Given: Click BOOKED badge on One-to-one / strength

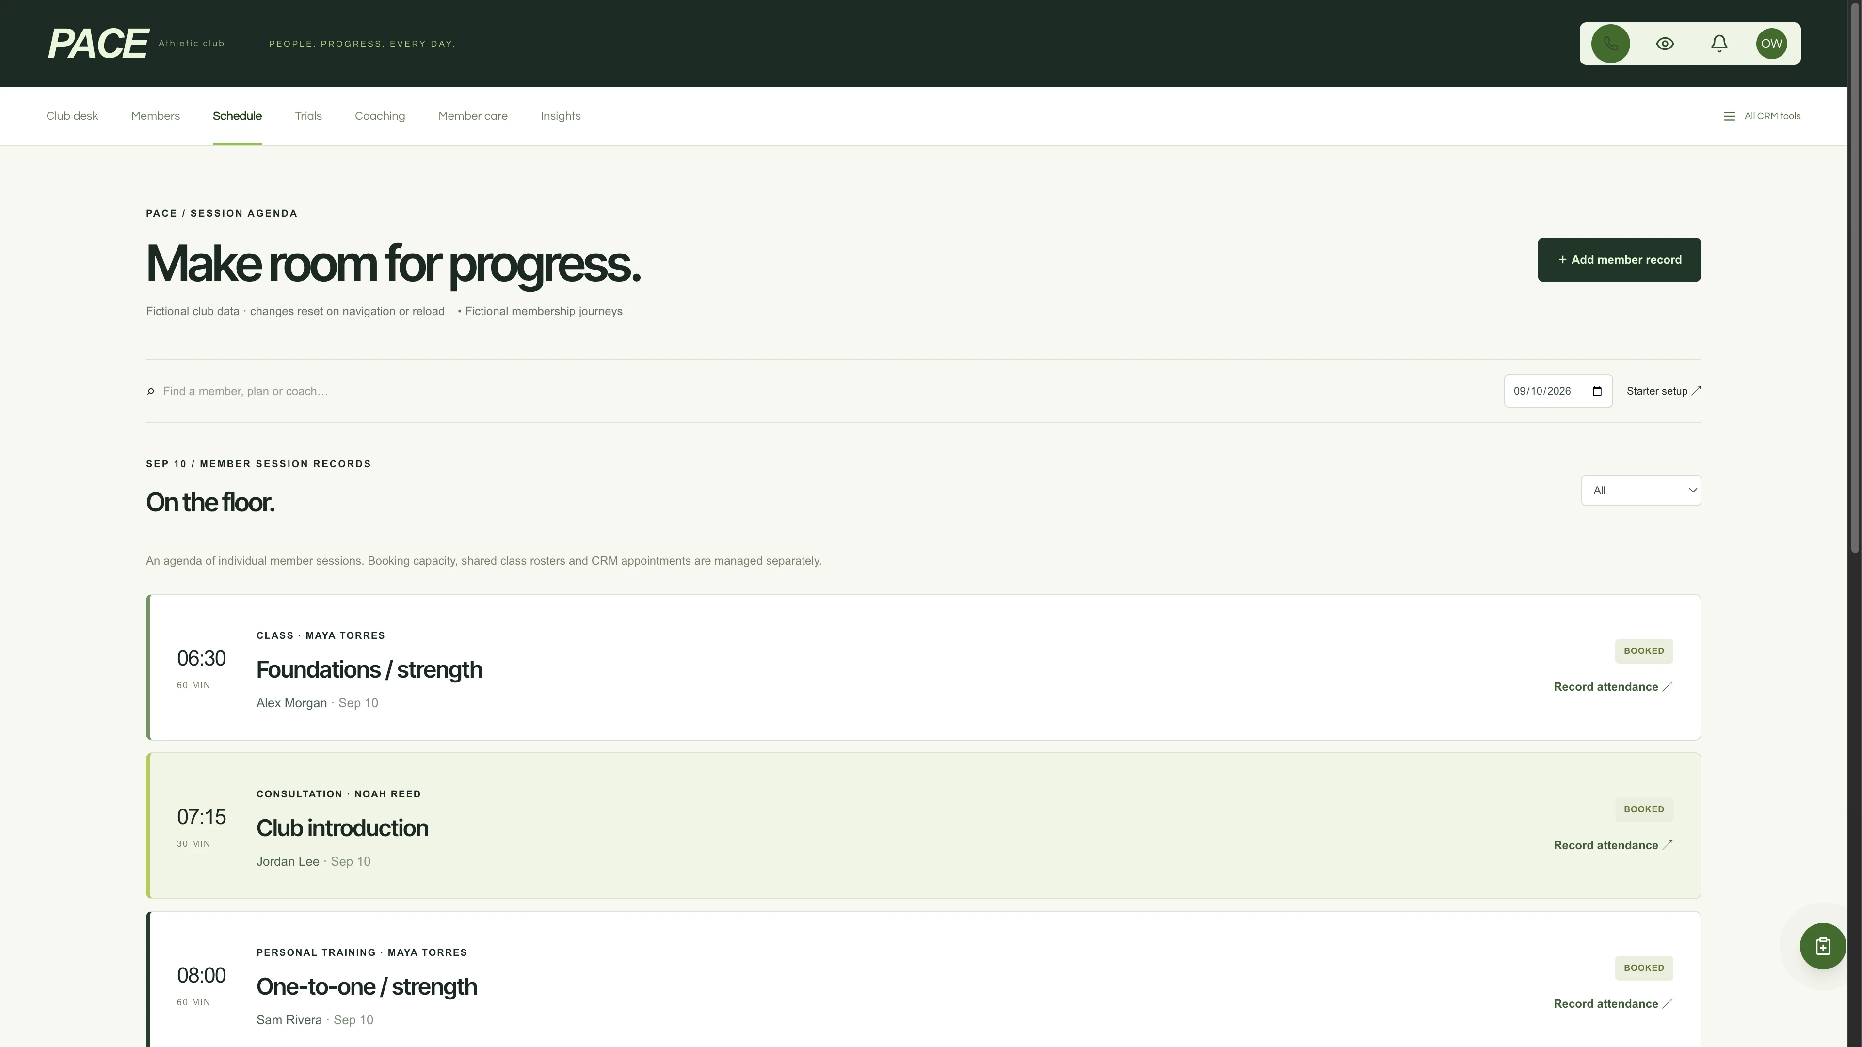Looking at the screenshot, I should pos(1644,968).
